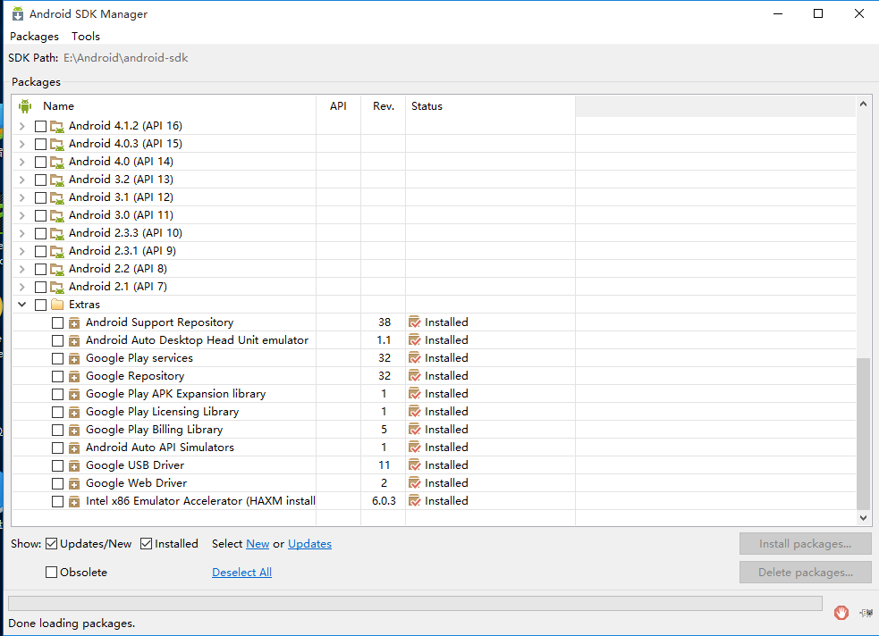Click the Delete packages button
879x636 pixels.
[805, 573]
